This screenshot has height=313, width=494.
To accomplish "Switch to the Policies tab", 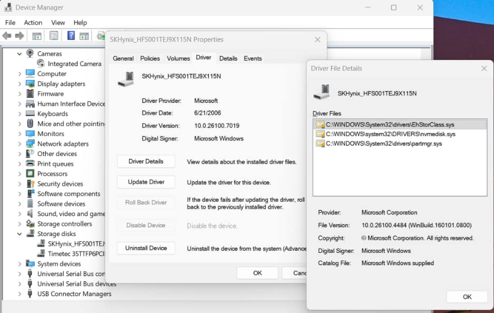I will pyautogui.click(x=150, y=58).
